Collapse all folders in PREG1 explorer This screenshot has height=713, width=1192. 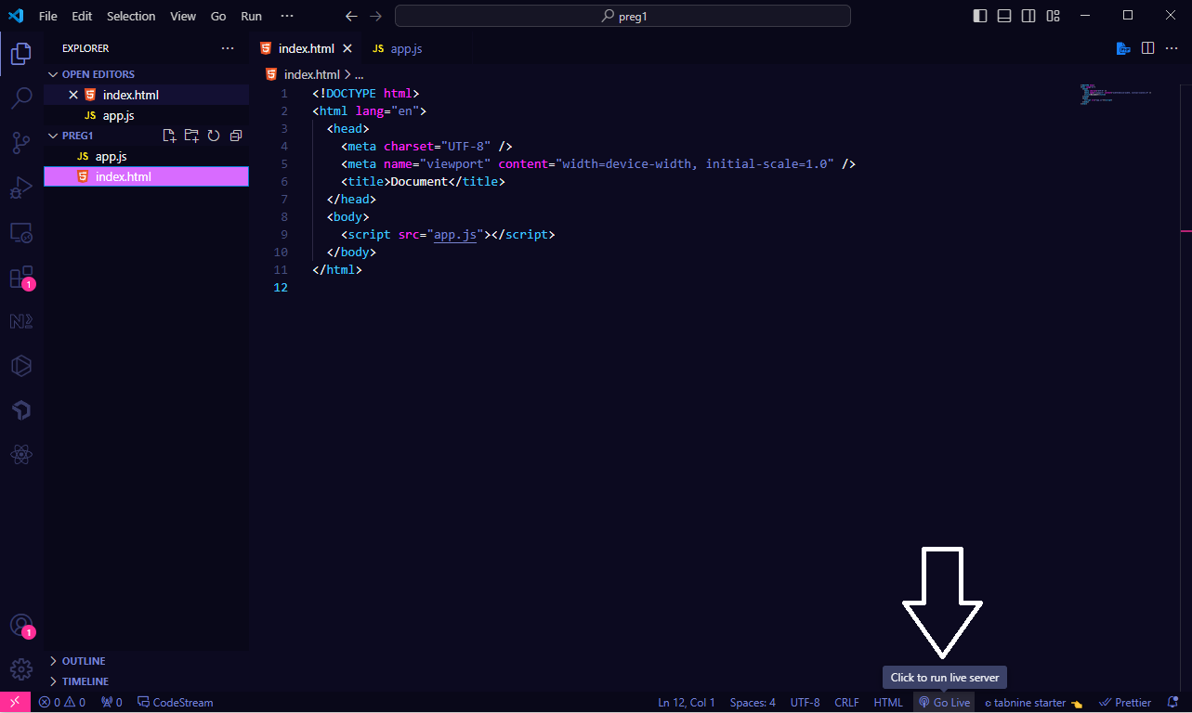pos(236,136)
